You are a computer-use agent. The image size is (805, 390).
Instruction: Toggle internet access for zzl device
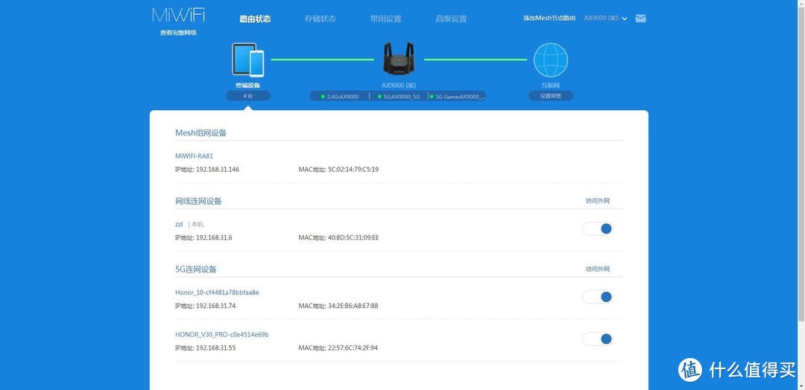pyautogui.click(x=597, y=228)
